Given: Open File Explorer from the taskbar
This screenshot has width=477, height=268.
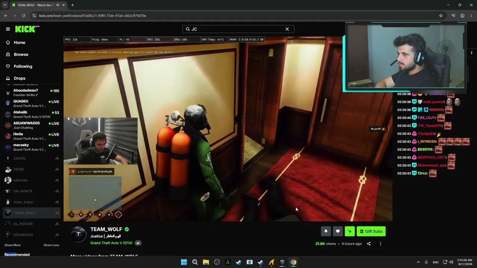Looking at the screenshot, I should tap(206, 262).
